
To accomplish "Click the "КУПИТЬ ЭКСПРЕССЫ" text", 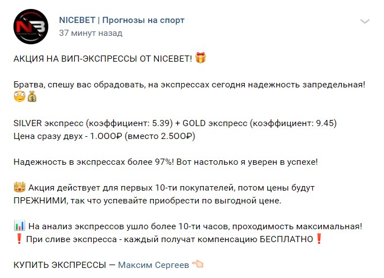I will point(59,265).
